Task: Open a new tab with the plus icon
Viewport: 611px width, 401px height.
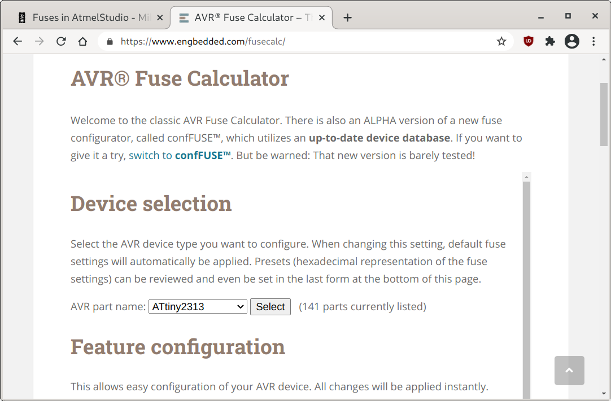Action: point(348,17)
